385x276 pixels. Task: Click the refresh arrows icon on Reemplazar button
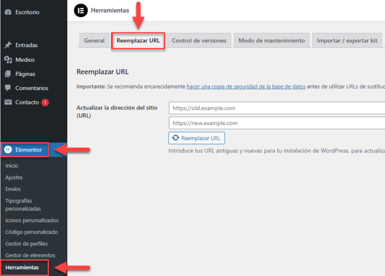[175, 138]
